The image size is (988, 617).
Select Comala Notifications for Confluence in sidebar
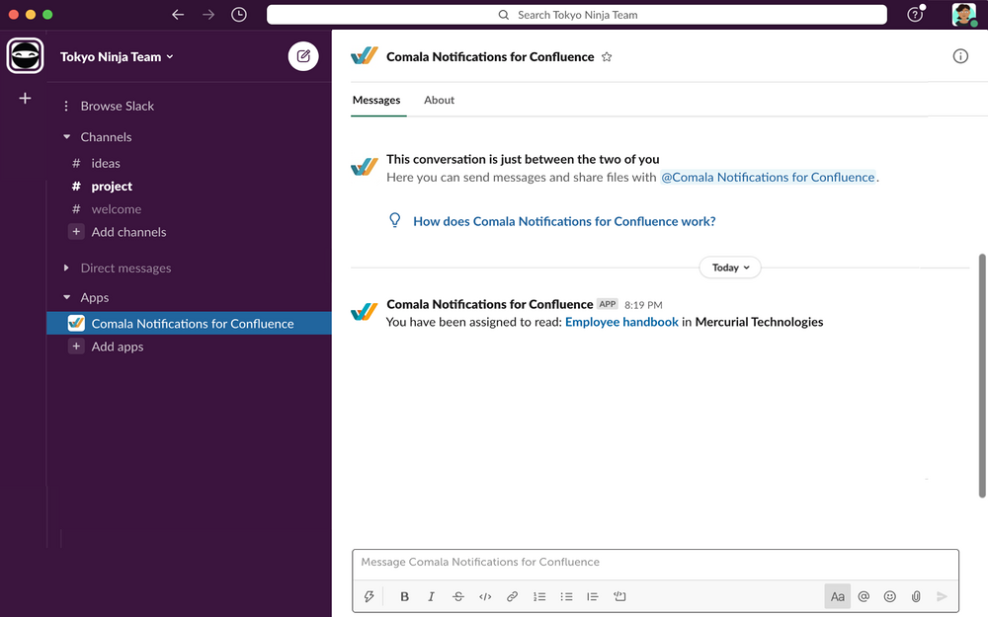point(189,323)
